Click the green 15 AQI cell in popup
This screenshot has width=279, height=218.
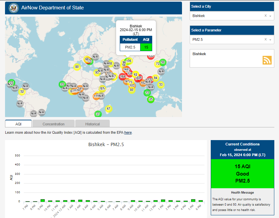(x=146, y=47)
